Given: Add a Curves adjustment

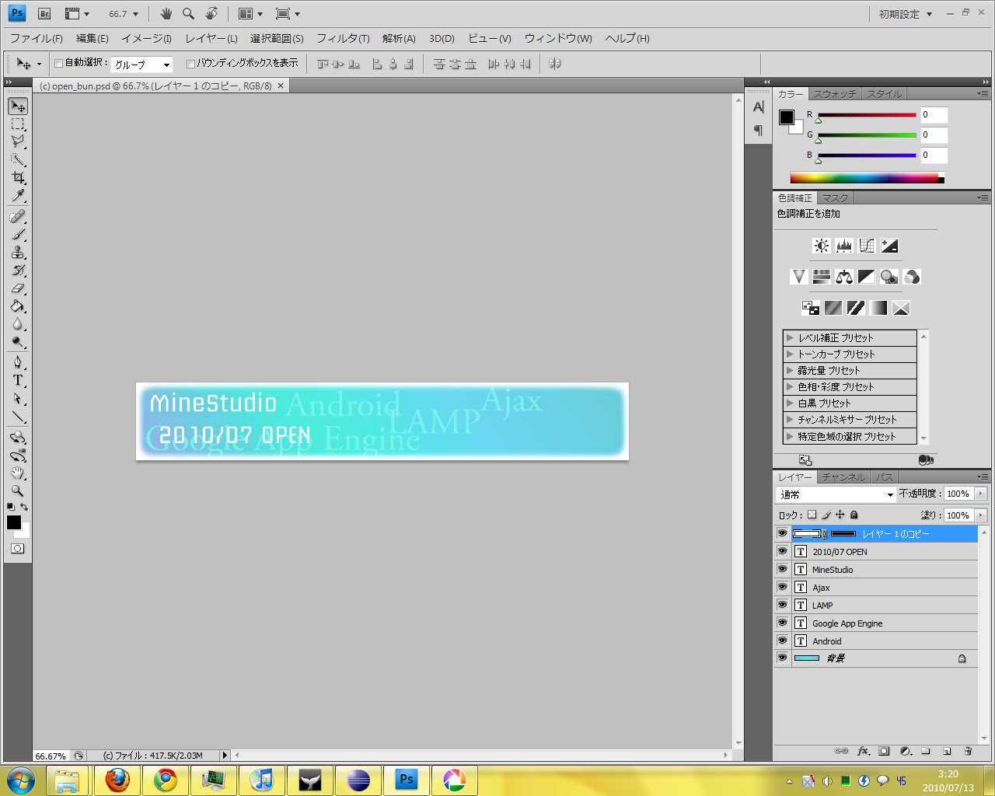Looking at the screenshot, I should coord(867,246).
